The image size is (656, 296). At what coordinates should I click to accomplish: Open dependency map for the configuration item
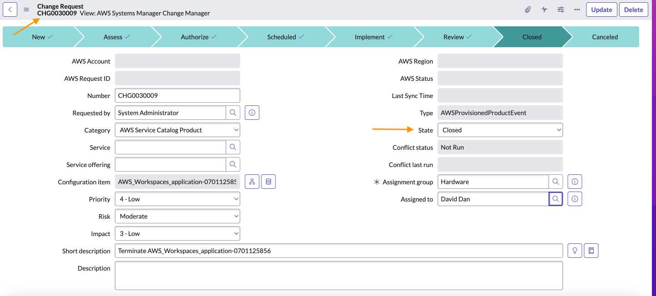(252, 181)
